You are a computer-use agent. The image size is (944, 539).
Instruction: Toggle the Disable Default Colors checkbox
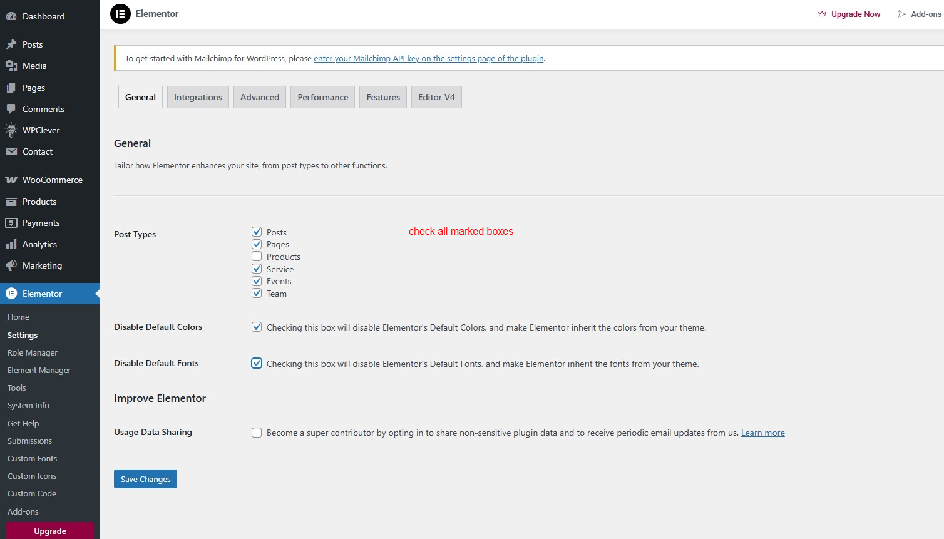tap(257, 327)
